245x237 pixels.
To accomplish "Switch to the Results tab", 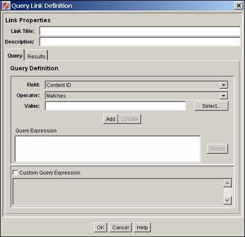I will click(x=36, y=56).
